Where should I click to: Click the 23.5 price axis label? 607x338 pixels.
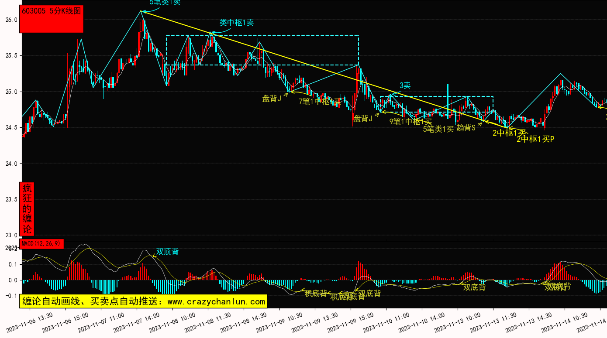(11, 200)
